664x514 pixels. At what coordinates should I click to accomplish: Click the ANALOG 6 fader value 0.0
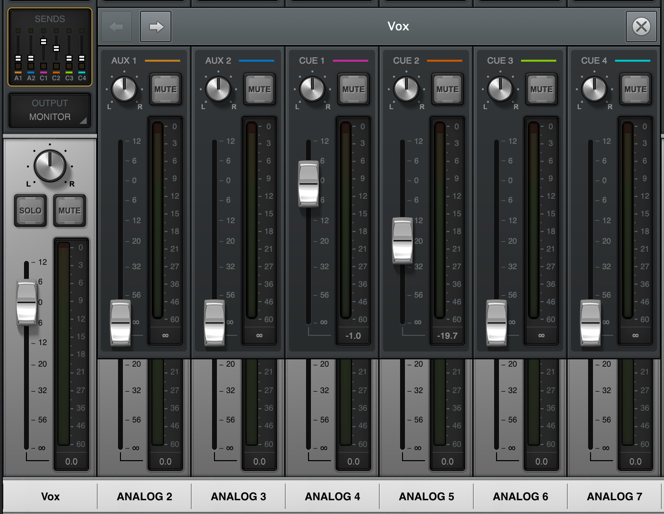click(x=542, y=461)
